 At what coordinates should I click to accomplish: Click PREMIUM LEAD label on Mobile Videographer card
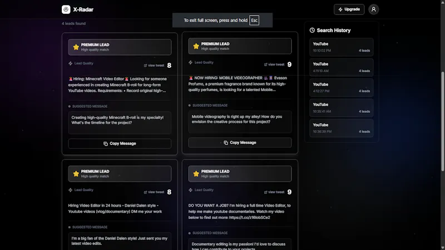[x=215, y=44]
